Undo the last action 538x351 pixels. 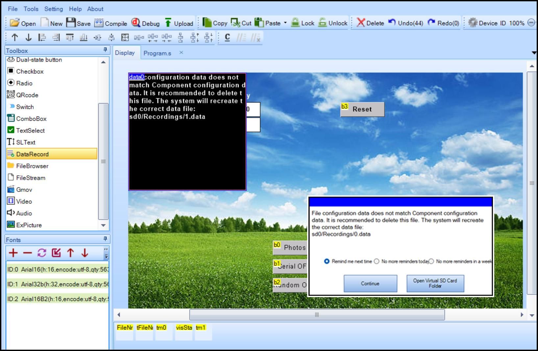click(x=405, y=23)
